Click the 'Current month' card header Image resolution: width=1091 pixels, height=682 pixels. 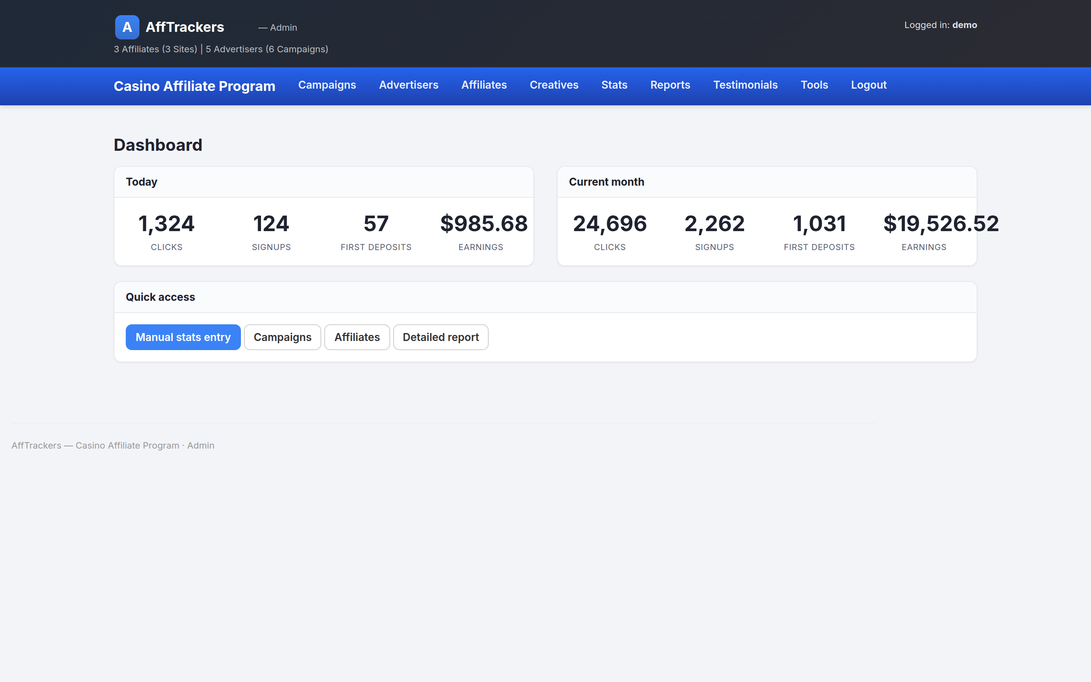[x=767, y=182]
